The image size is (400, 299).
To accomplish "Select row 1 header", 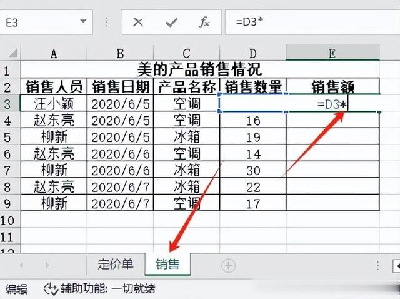I will pyautogui.click(x=10, y=71).
